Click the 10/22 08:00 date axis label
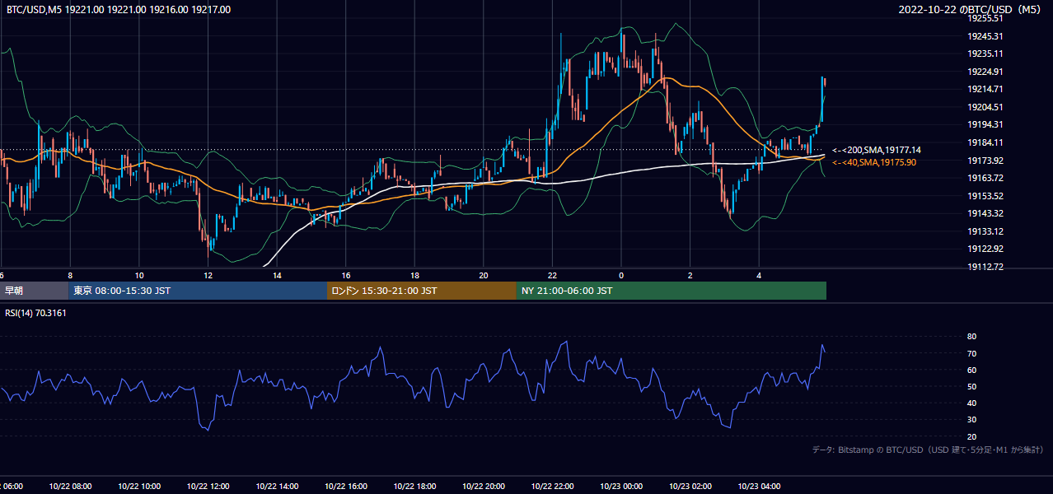Screen dimensions: 1053x494 [69, 487]
